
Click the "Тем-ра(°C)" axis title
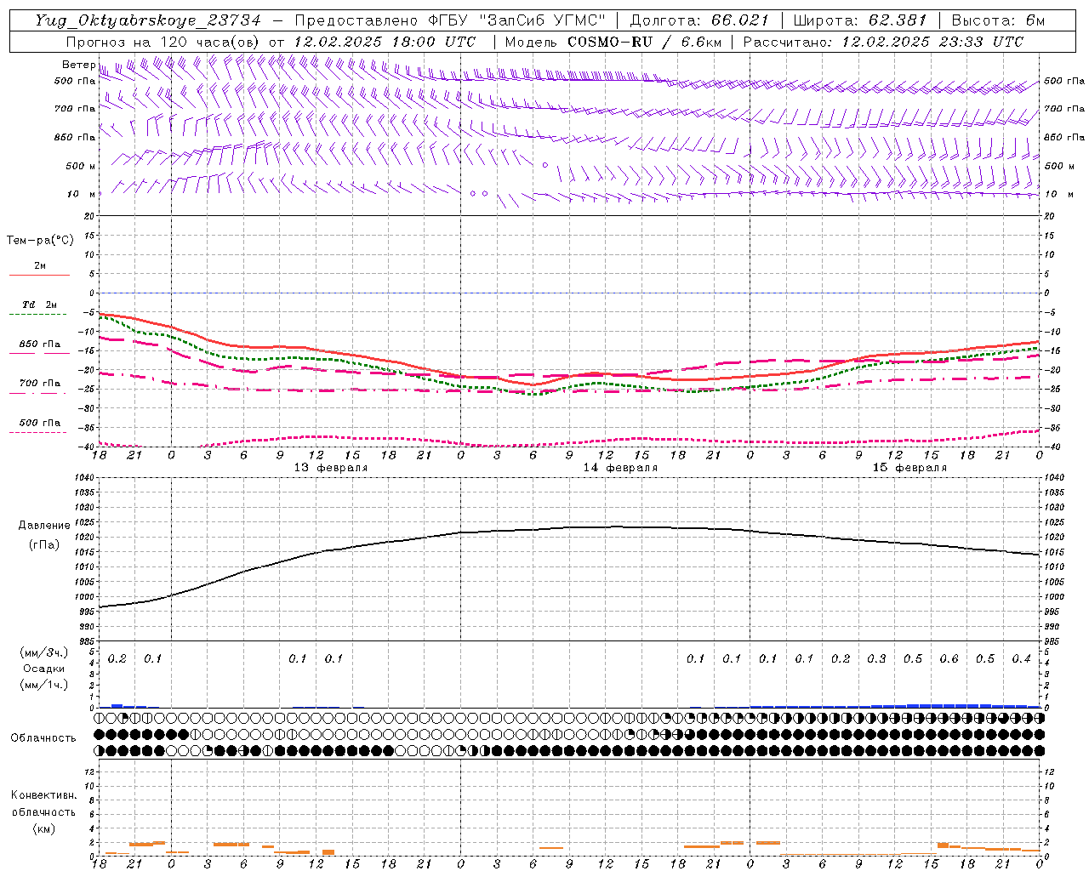41,240
